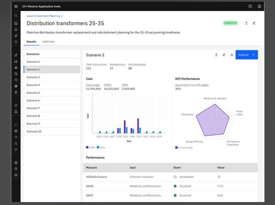Click the COMPLETE status tag
Image resolution: width=275 pixels, height=205 pixels.
coord(230,23)
